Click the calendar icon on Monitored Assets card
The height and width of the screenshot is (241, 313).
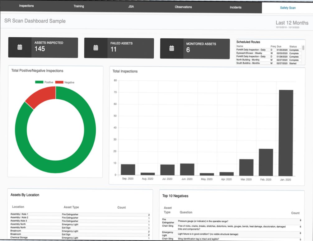(x=172, y=48)
